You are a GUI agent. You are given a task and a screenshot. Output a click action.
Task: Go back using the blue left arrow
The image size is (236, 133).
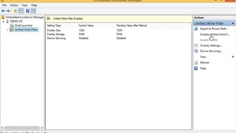pos(3,11)
